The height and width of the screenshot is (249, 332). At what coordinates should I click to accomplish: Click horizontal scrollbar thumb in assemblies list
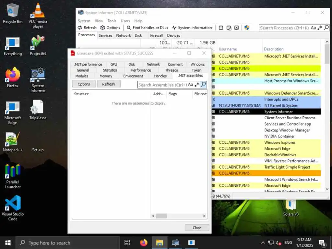coord(161,216)
